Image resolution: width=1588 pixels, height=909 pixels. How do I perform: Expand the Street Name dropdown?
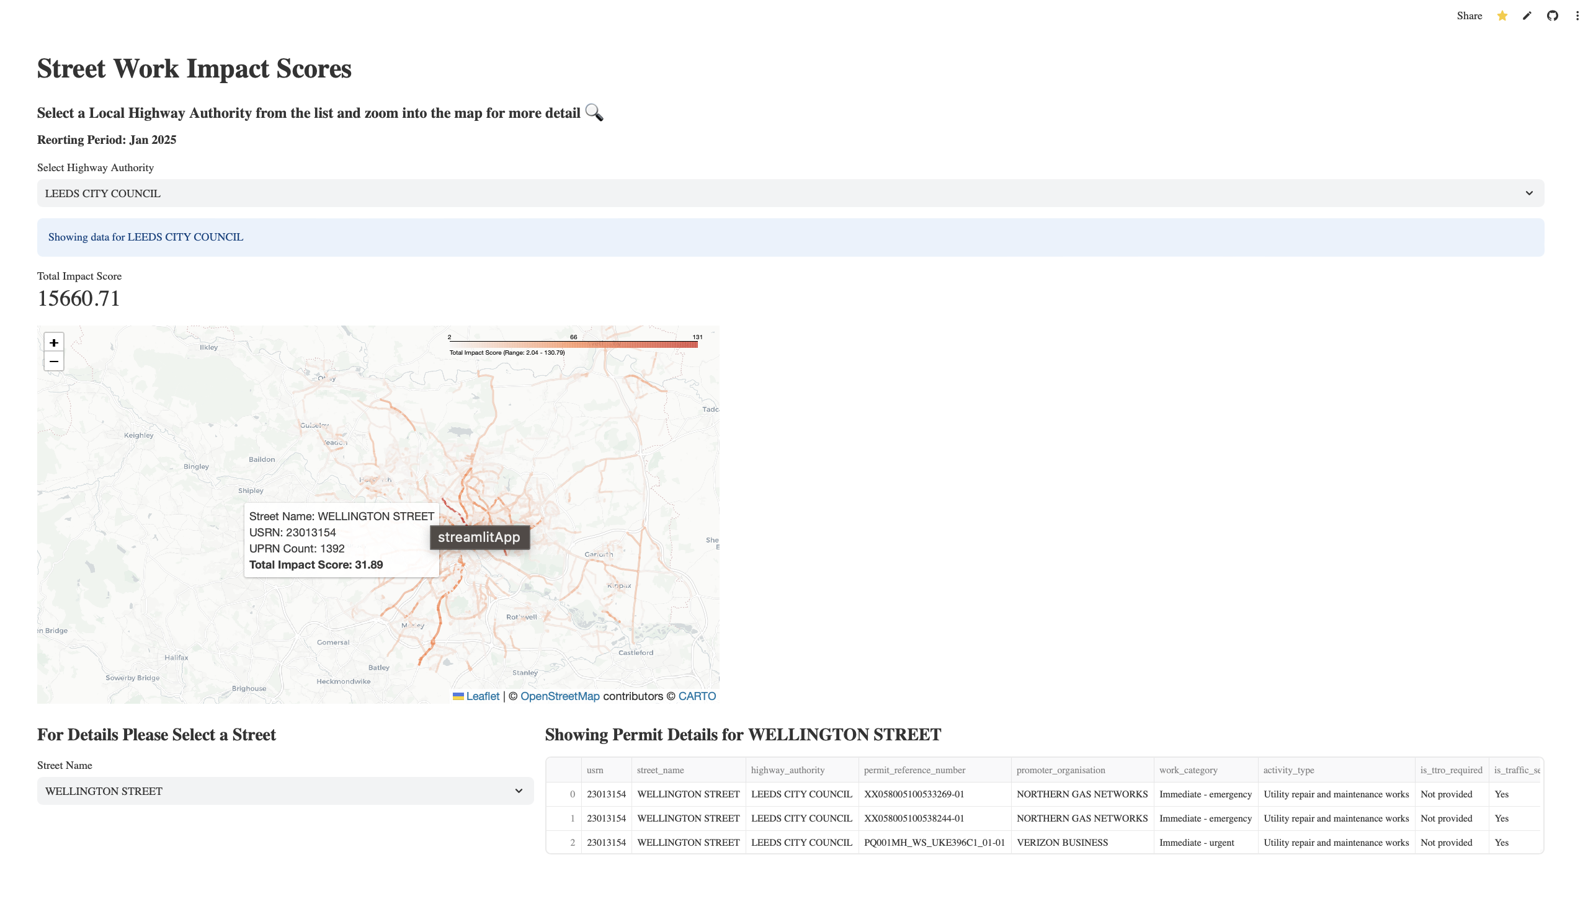(285, 791)
